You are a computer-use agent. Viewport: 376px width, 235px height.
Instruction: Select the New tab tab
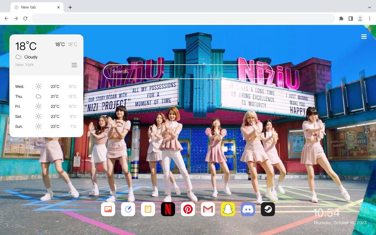37,7
